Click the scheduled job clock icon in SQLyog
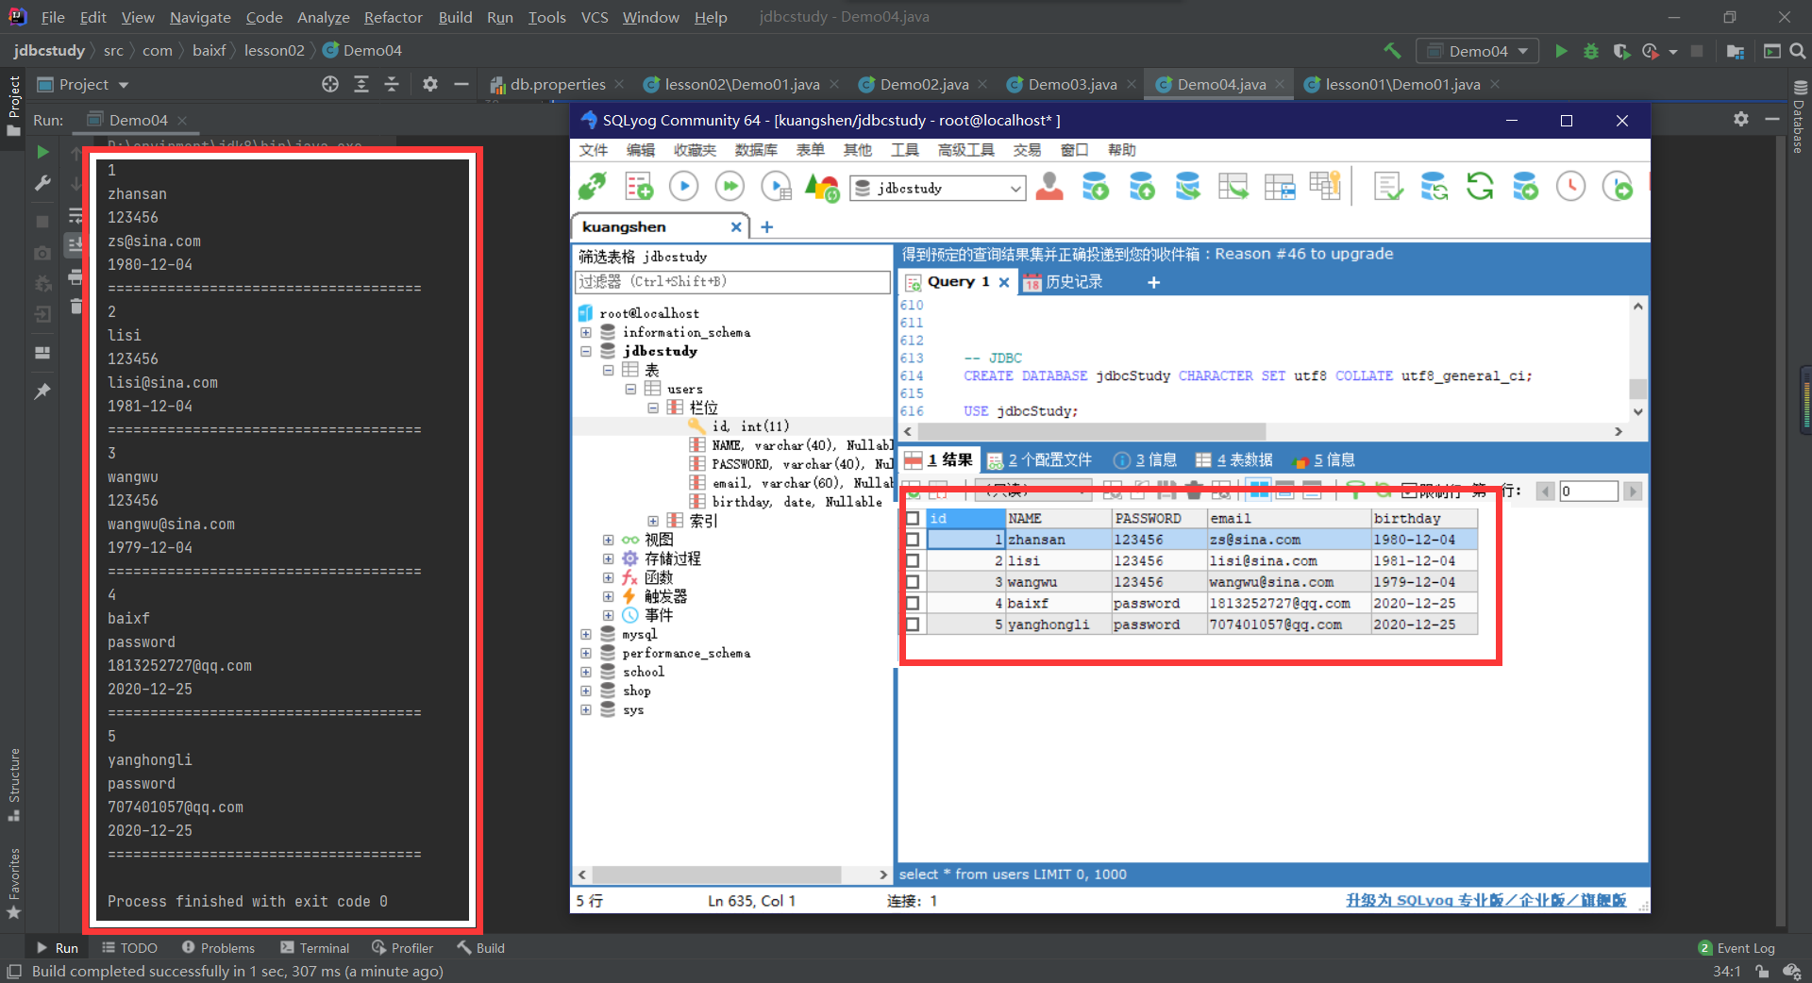This screenshot has width=1812, height=983. [x=1571, y=187]
